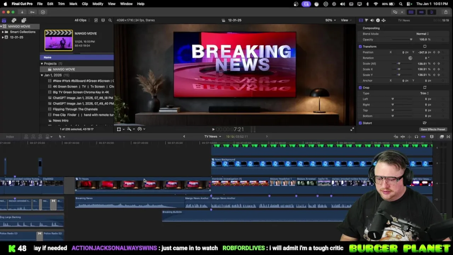This screenshot has width=453, height=255.
Task: Select Flipping Through The Channels clip
Action: [77, 109]
